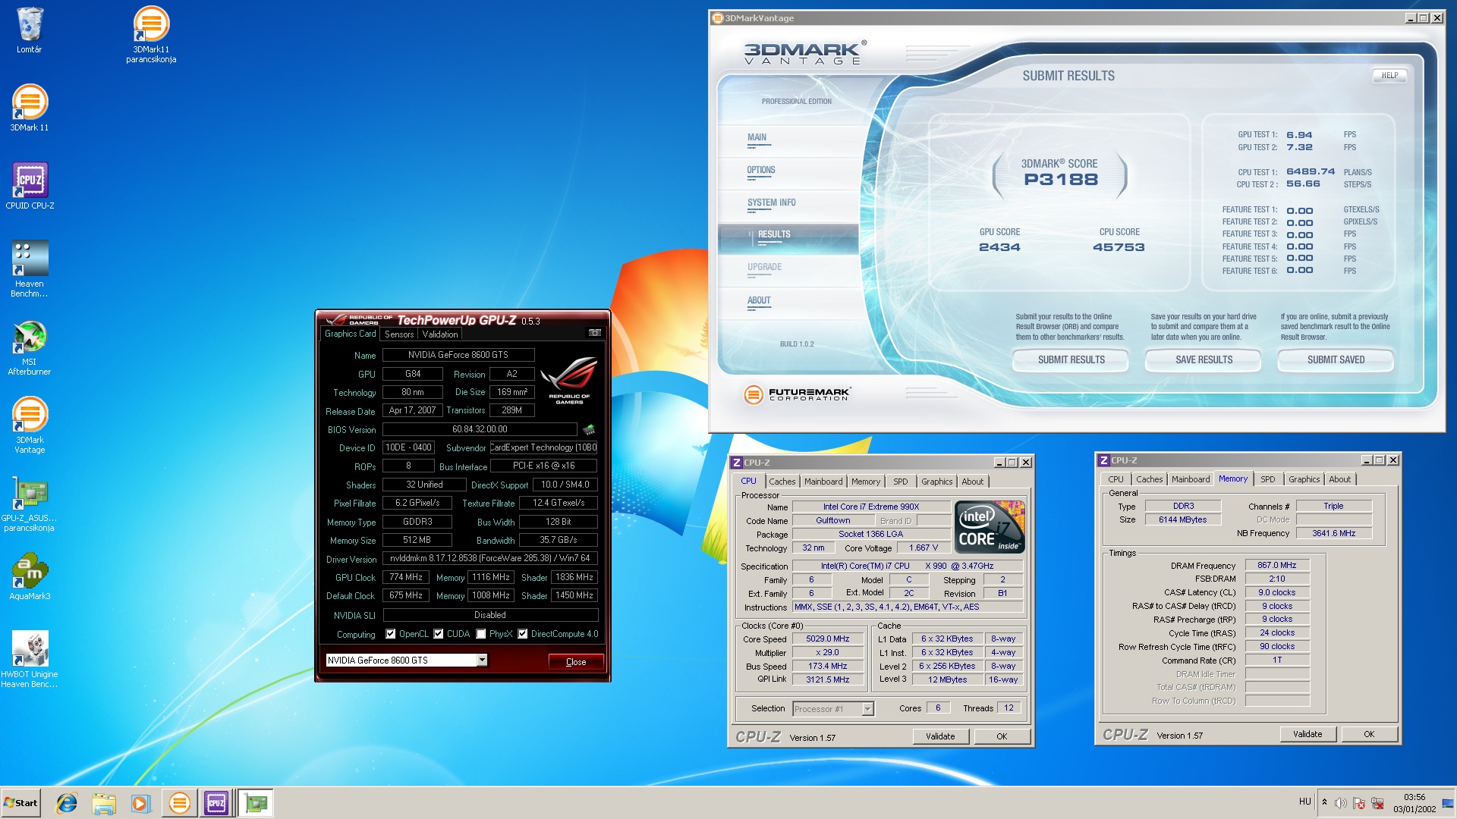Viewport: 1457px width, 819px height.
Task: Click the SUBMIT SAVED button
Action: point(1336,360)
